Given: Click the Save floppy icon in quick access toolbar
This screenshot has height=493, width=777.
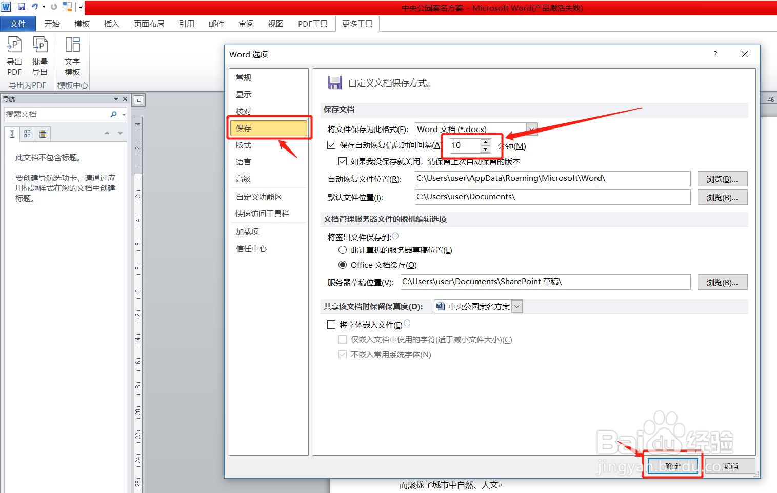Looking at the screenshot, I should point(22,7).
